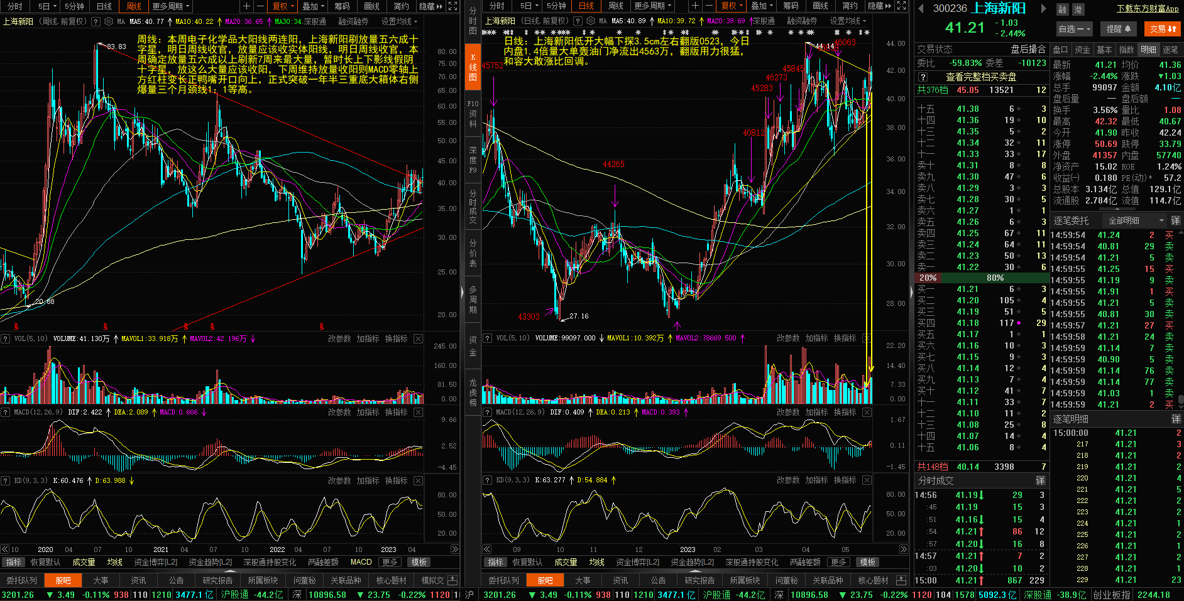Click 模板 button in right indicator bar

[868, 562]
